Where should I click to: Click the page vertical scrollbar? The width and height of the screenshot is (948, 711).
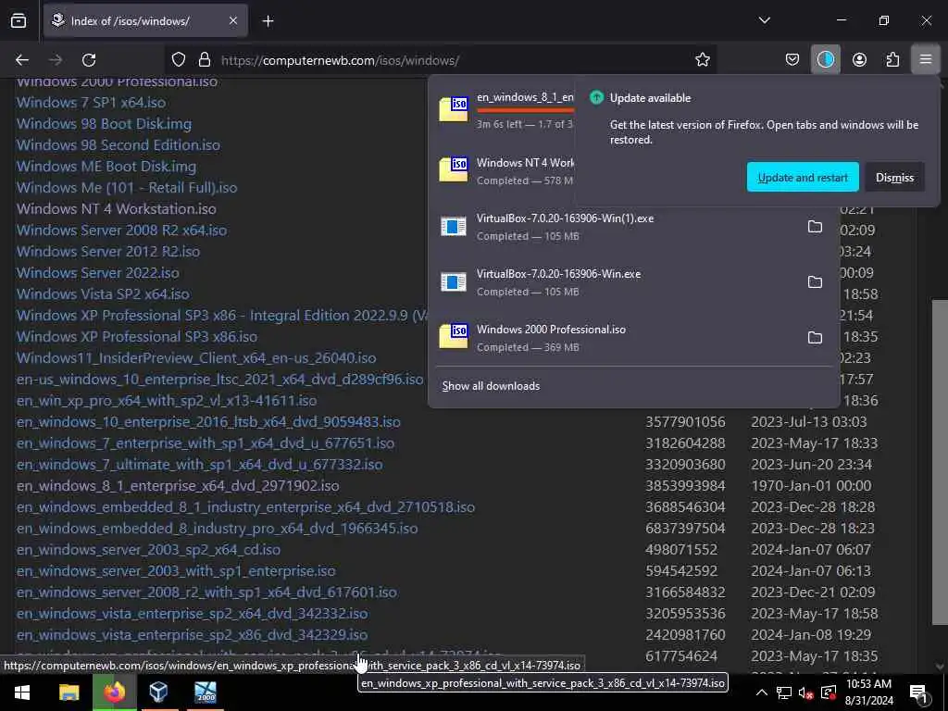tap(939, 463)
